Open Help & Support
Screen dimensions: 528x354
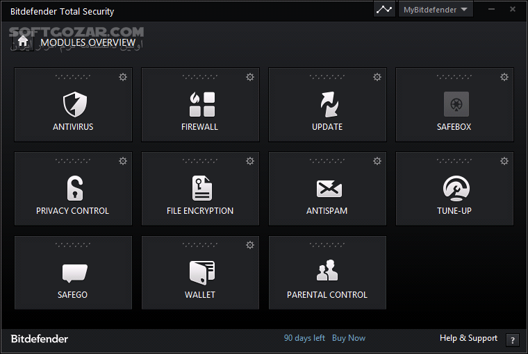tap(468, 338)
